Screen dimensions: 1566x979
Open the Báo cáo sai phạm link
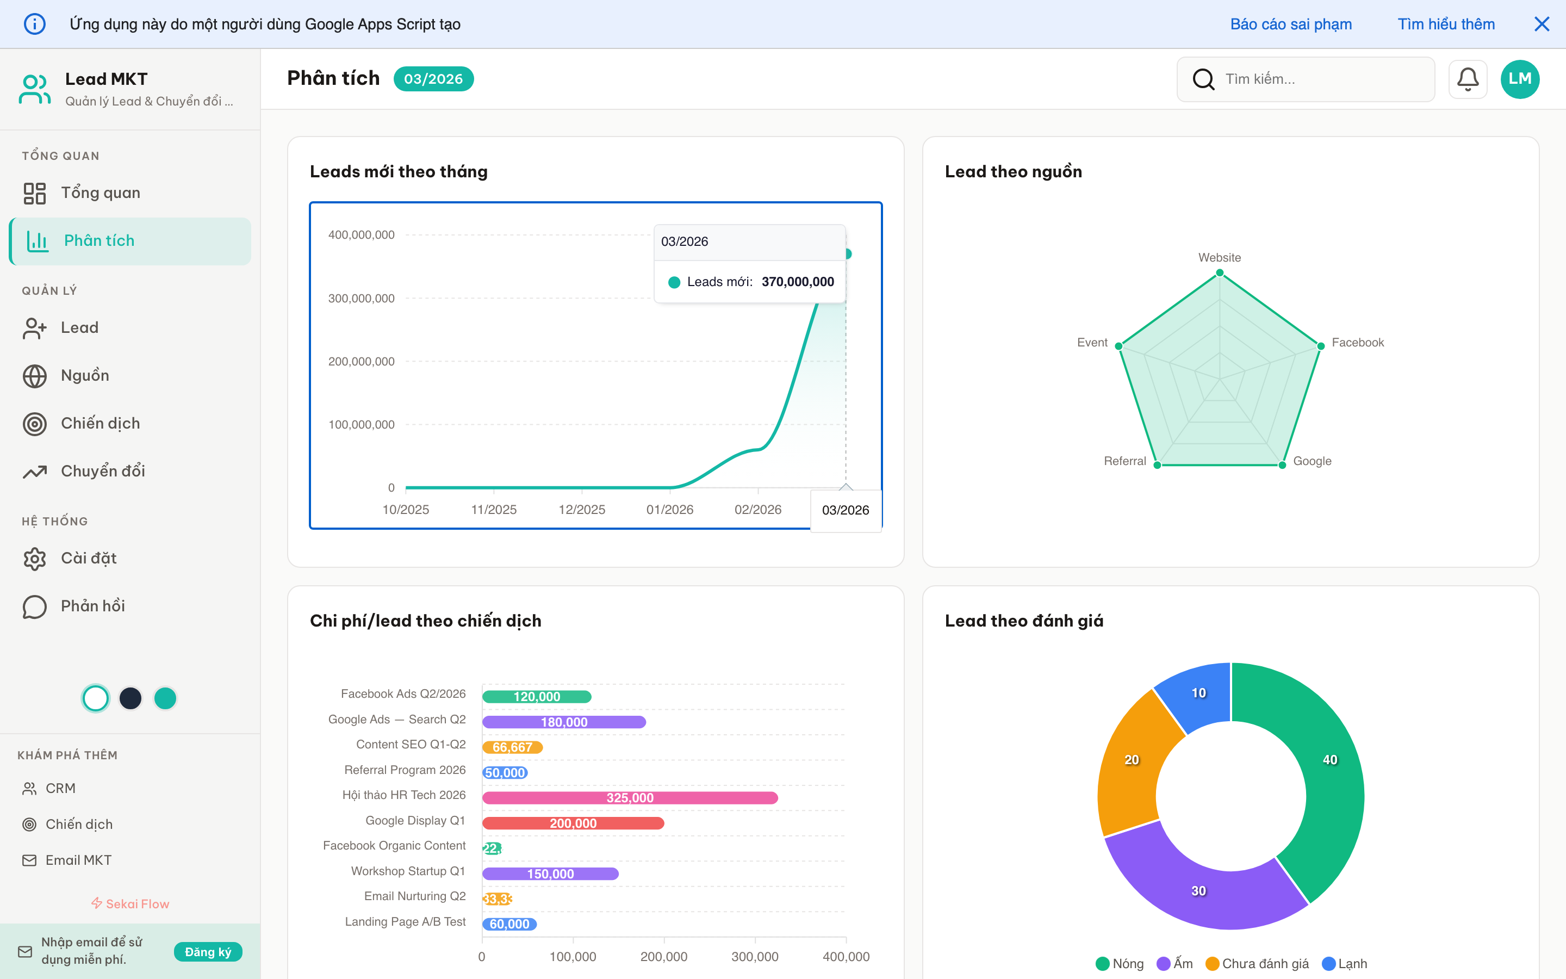click(1291, 24)
